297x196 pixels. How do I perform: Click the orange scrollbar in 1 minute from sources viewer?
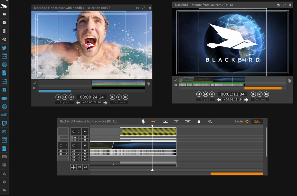[263, 88]
